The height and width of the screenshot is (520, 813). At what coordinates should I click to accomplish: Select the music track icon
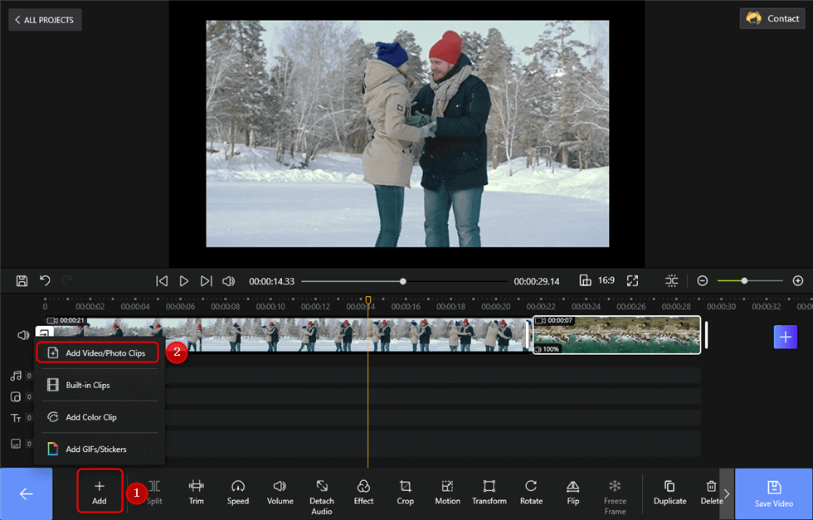16,376
